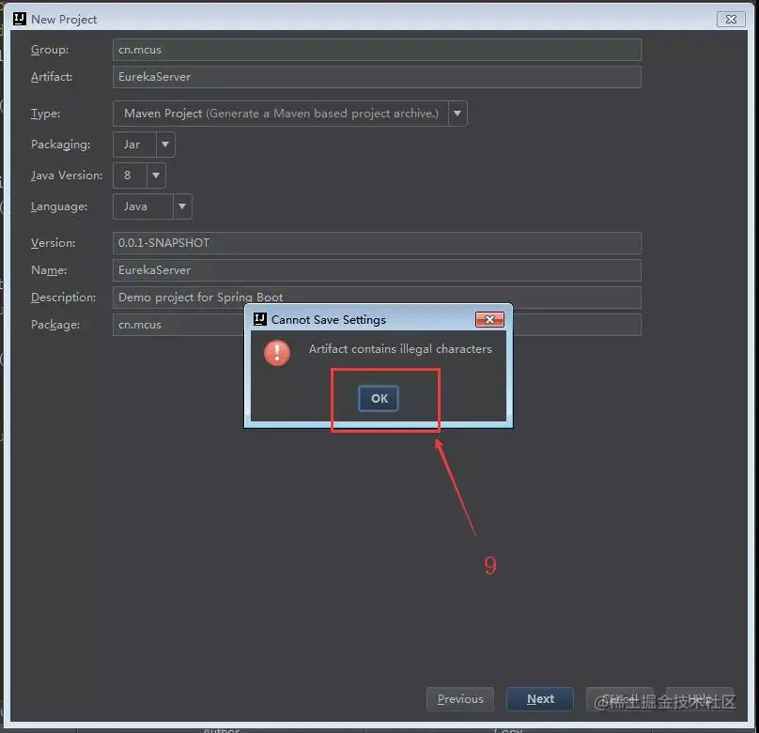759x733 pixels.
Task: Click the Name input field
Action: (377, 270)
